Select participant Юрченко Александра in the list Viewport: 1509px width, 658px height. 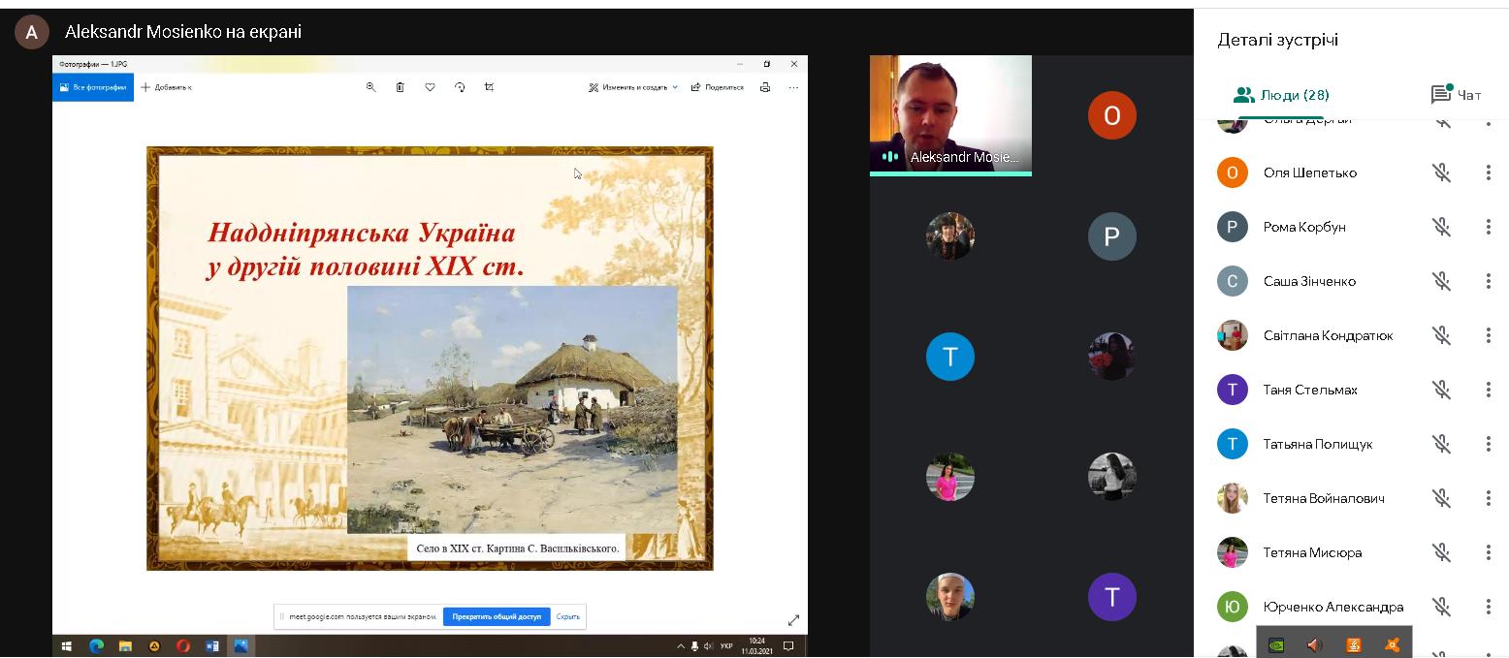click(x=1333, y=607)
